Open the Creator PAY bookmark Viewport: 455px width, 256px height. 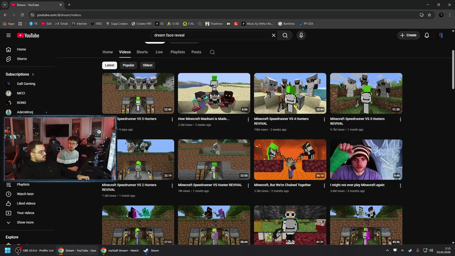(141, 24)
